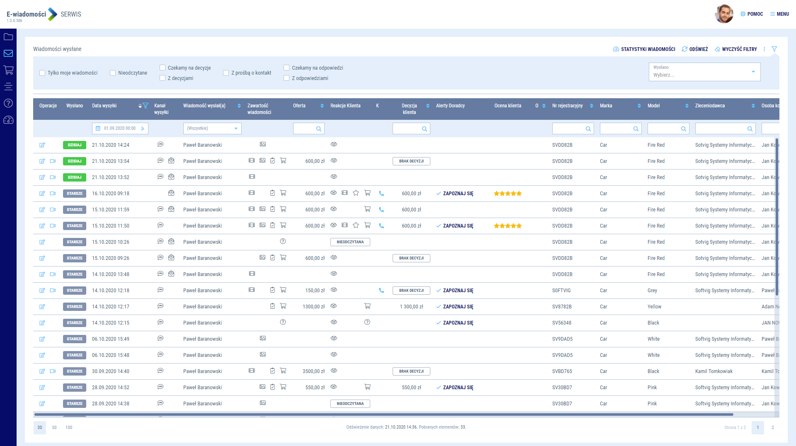Click the Nr rejestracyjny search field
The image size is (796, 446).
pyautogui.click(x=569, y=129)
